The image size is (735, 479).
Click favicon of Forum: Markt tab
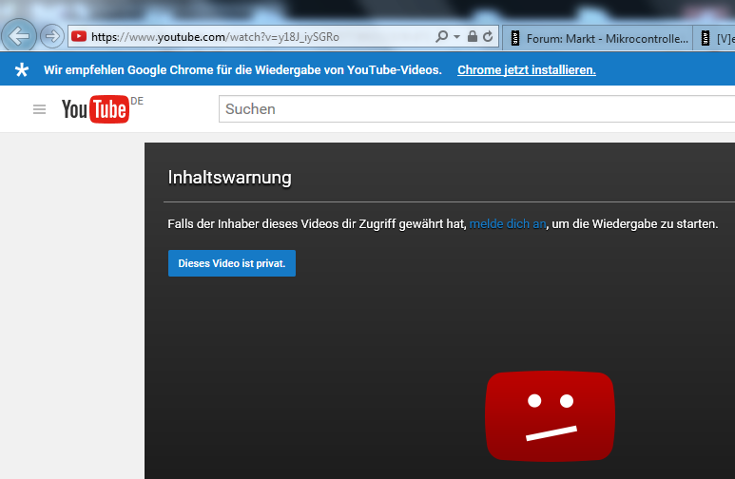tap(514, 38)
